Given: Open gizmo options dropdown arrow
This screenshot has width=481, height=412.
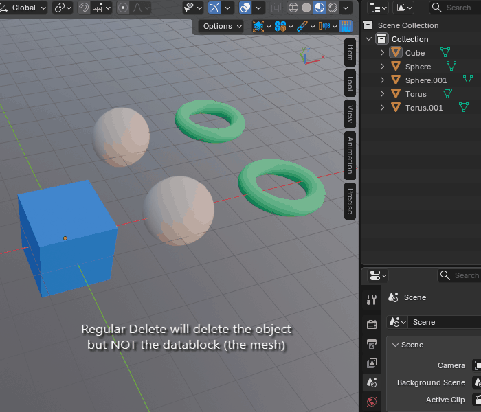Looking at the screenshot, I should click(227, 8).
